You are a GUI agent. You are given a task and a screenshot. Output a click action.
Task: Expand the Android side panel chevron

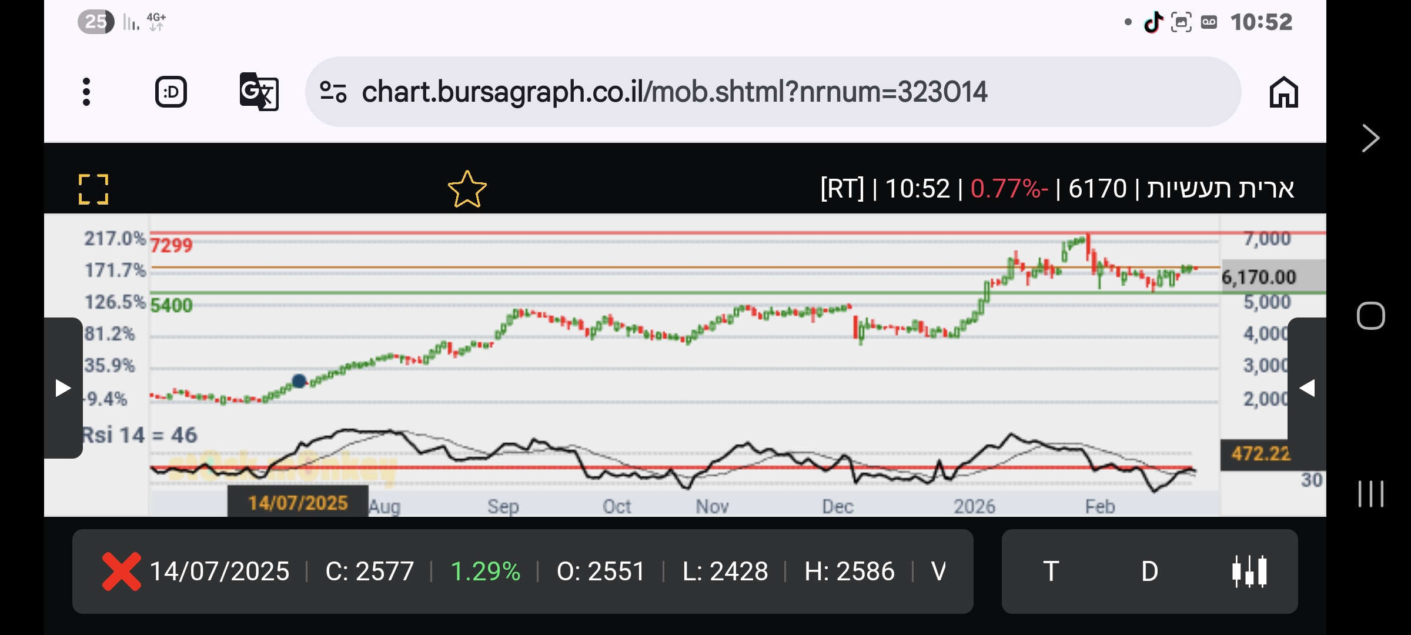1370,139
